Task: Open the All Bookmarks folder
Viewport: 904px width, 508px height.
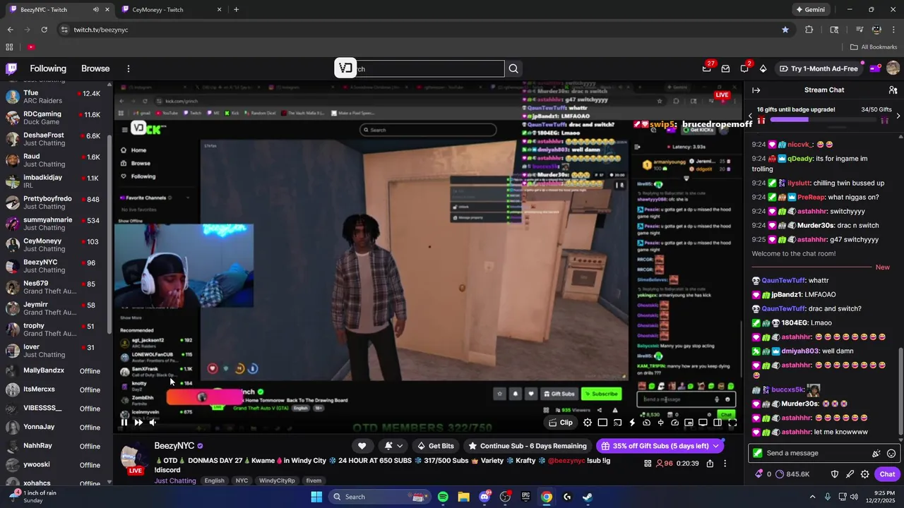Action: tap(874, 47)
